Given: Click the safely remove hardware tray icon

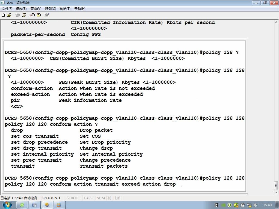Looking at the screenshot, I should (x=242, y=205).
